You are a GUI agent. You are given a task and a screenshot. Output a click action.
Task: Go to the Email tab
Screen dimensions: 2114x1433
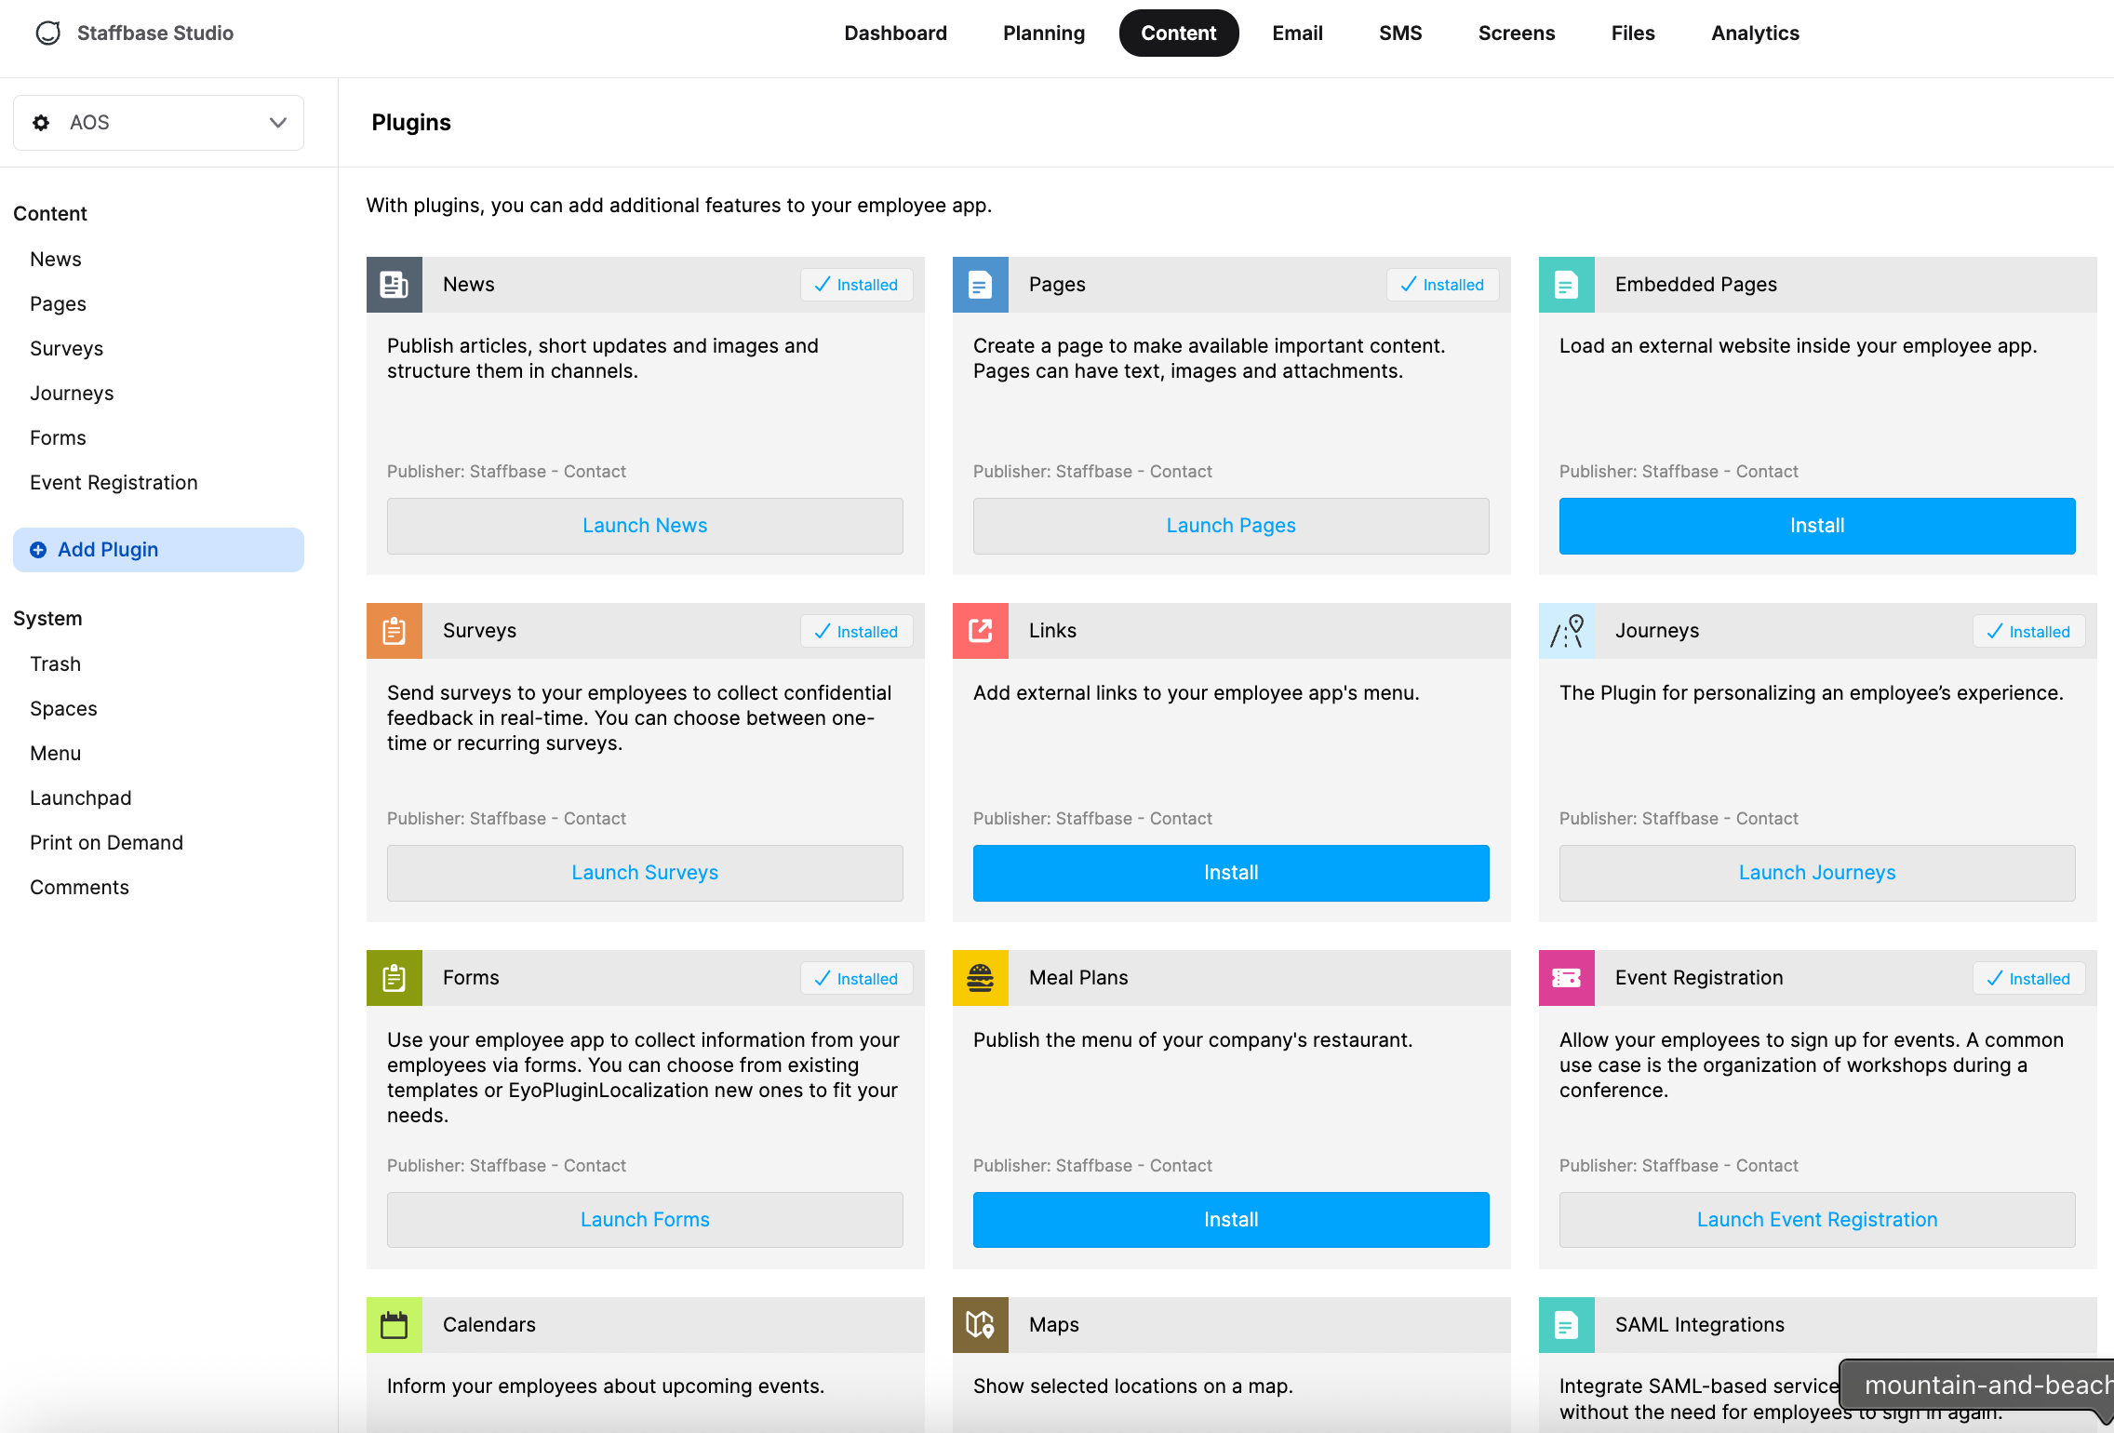(1297, 33)
